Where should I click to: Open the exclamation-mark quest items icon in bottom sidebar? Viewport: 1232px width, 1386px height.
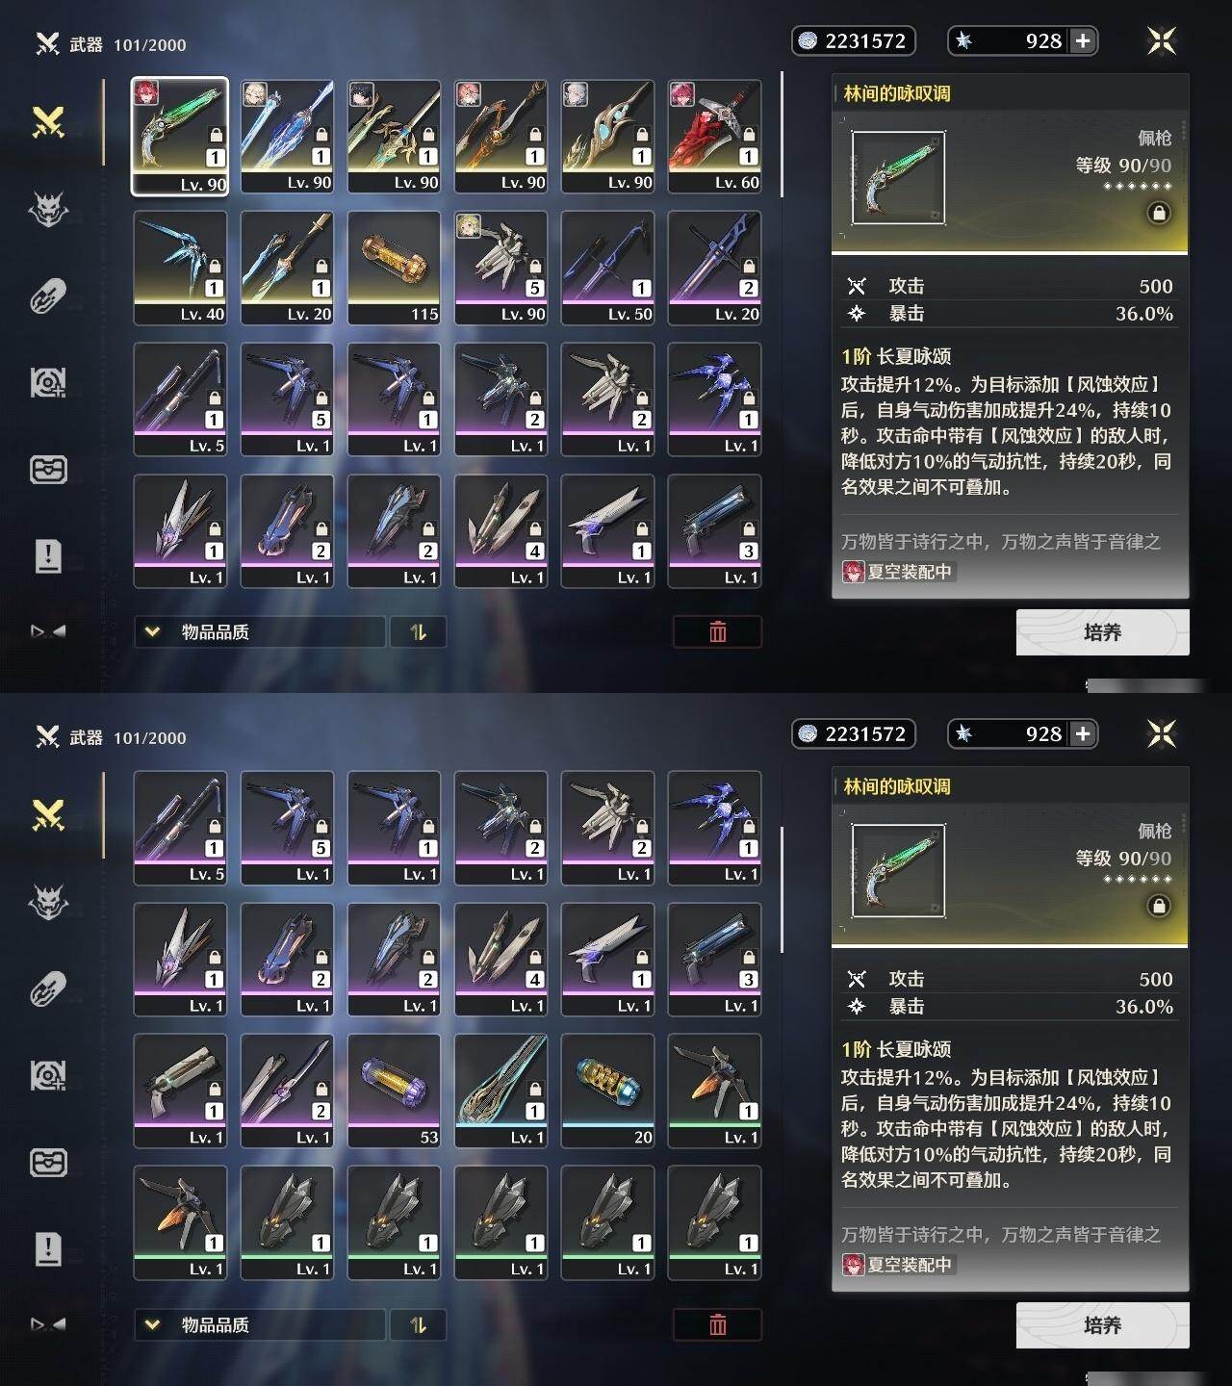48,1248
